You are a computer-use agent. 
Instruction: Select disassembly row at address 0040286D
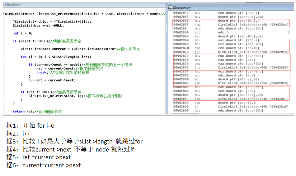(218, 44)
